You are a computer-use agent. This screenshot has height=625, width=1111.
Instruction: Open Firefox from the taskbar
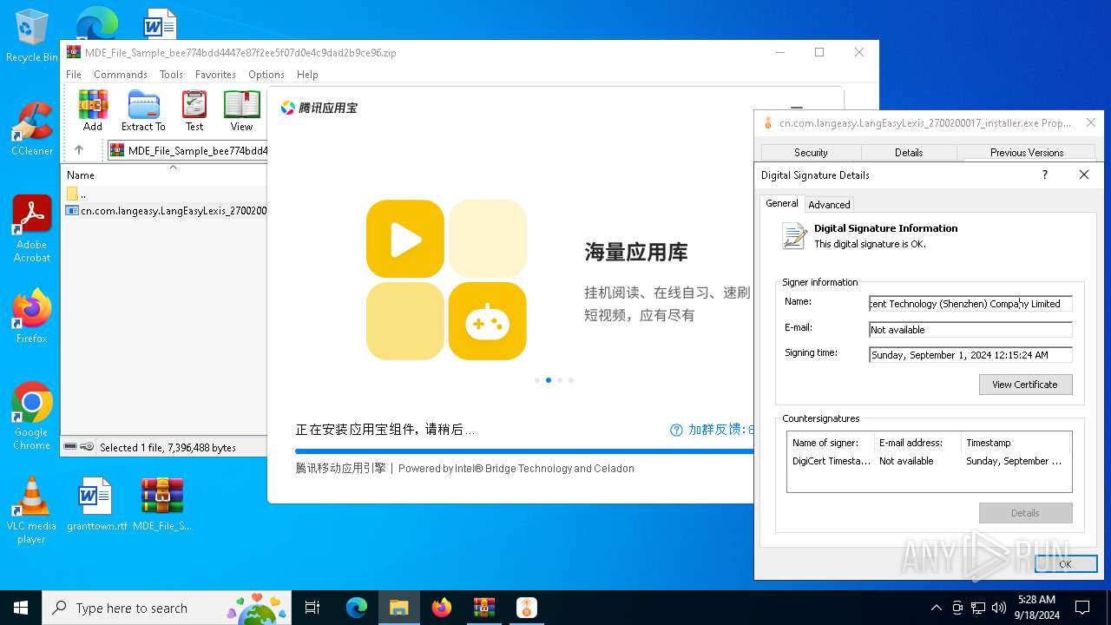[442, 608]
